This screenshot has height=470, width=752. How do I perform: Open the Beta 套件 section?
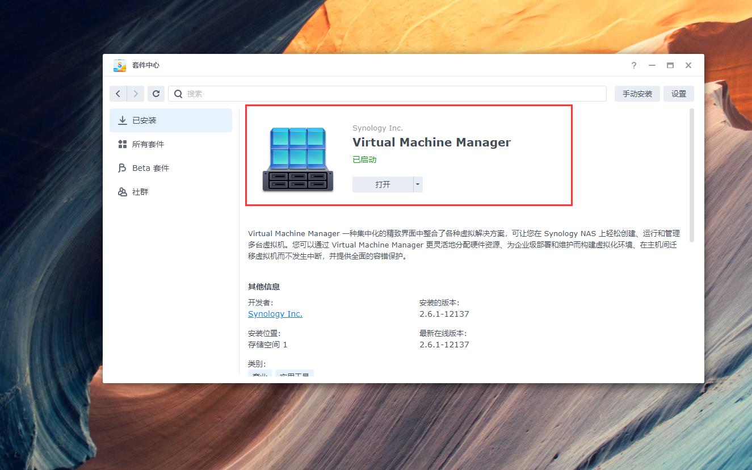[171, 168]
